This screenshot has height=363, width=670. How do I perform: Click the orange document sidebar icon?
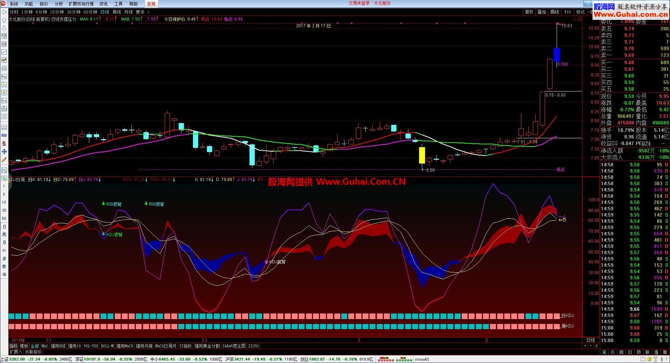click(4, 93)
